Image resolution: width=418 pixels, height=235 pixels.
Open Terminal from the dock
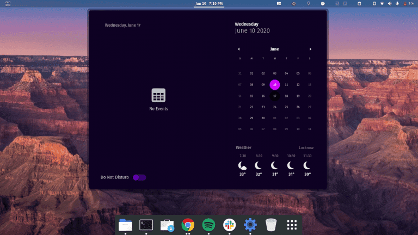(146, 225)
